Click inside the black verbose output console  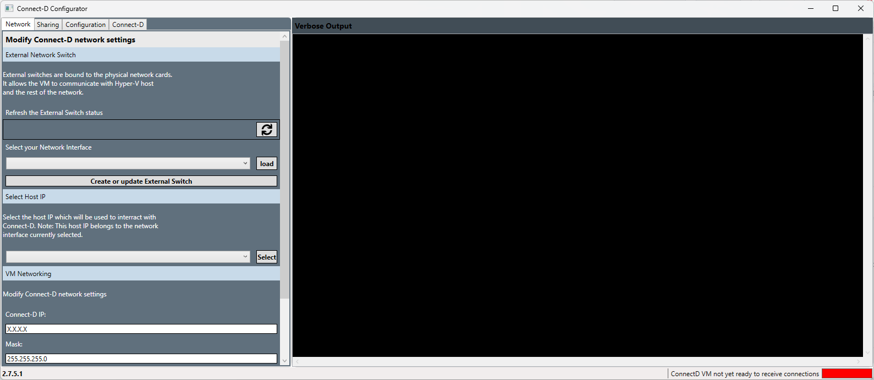click(578, 195)
